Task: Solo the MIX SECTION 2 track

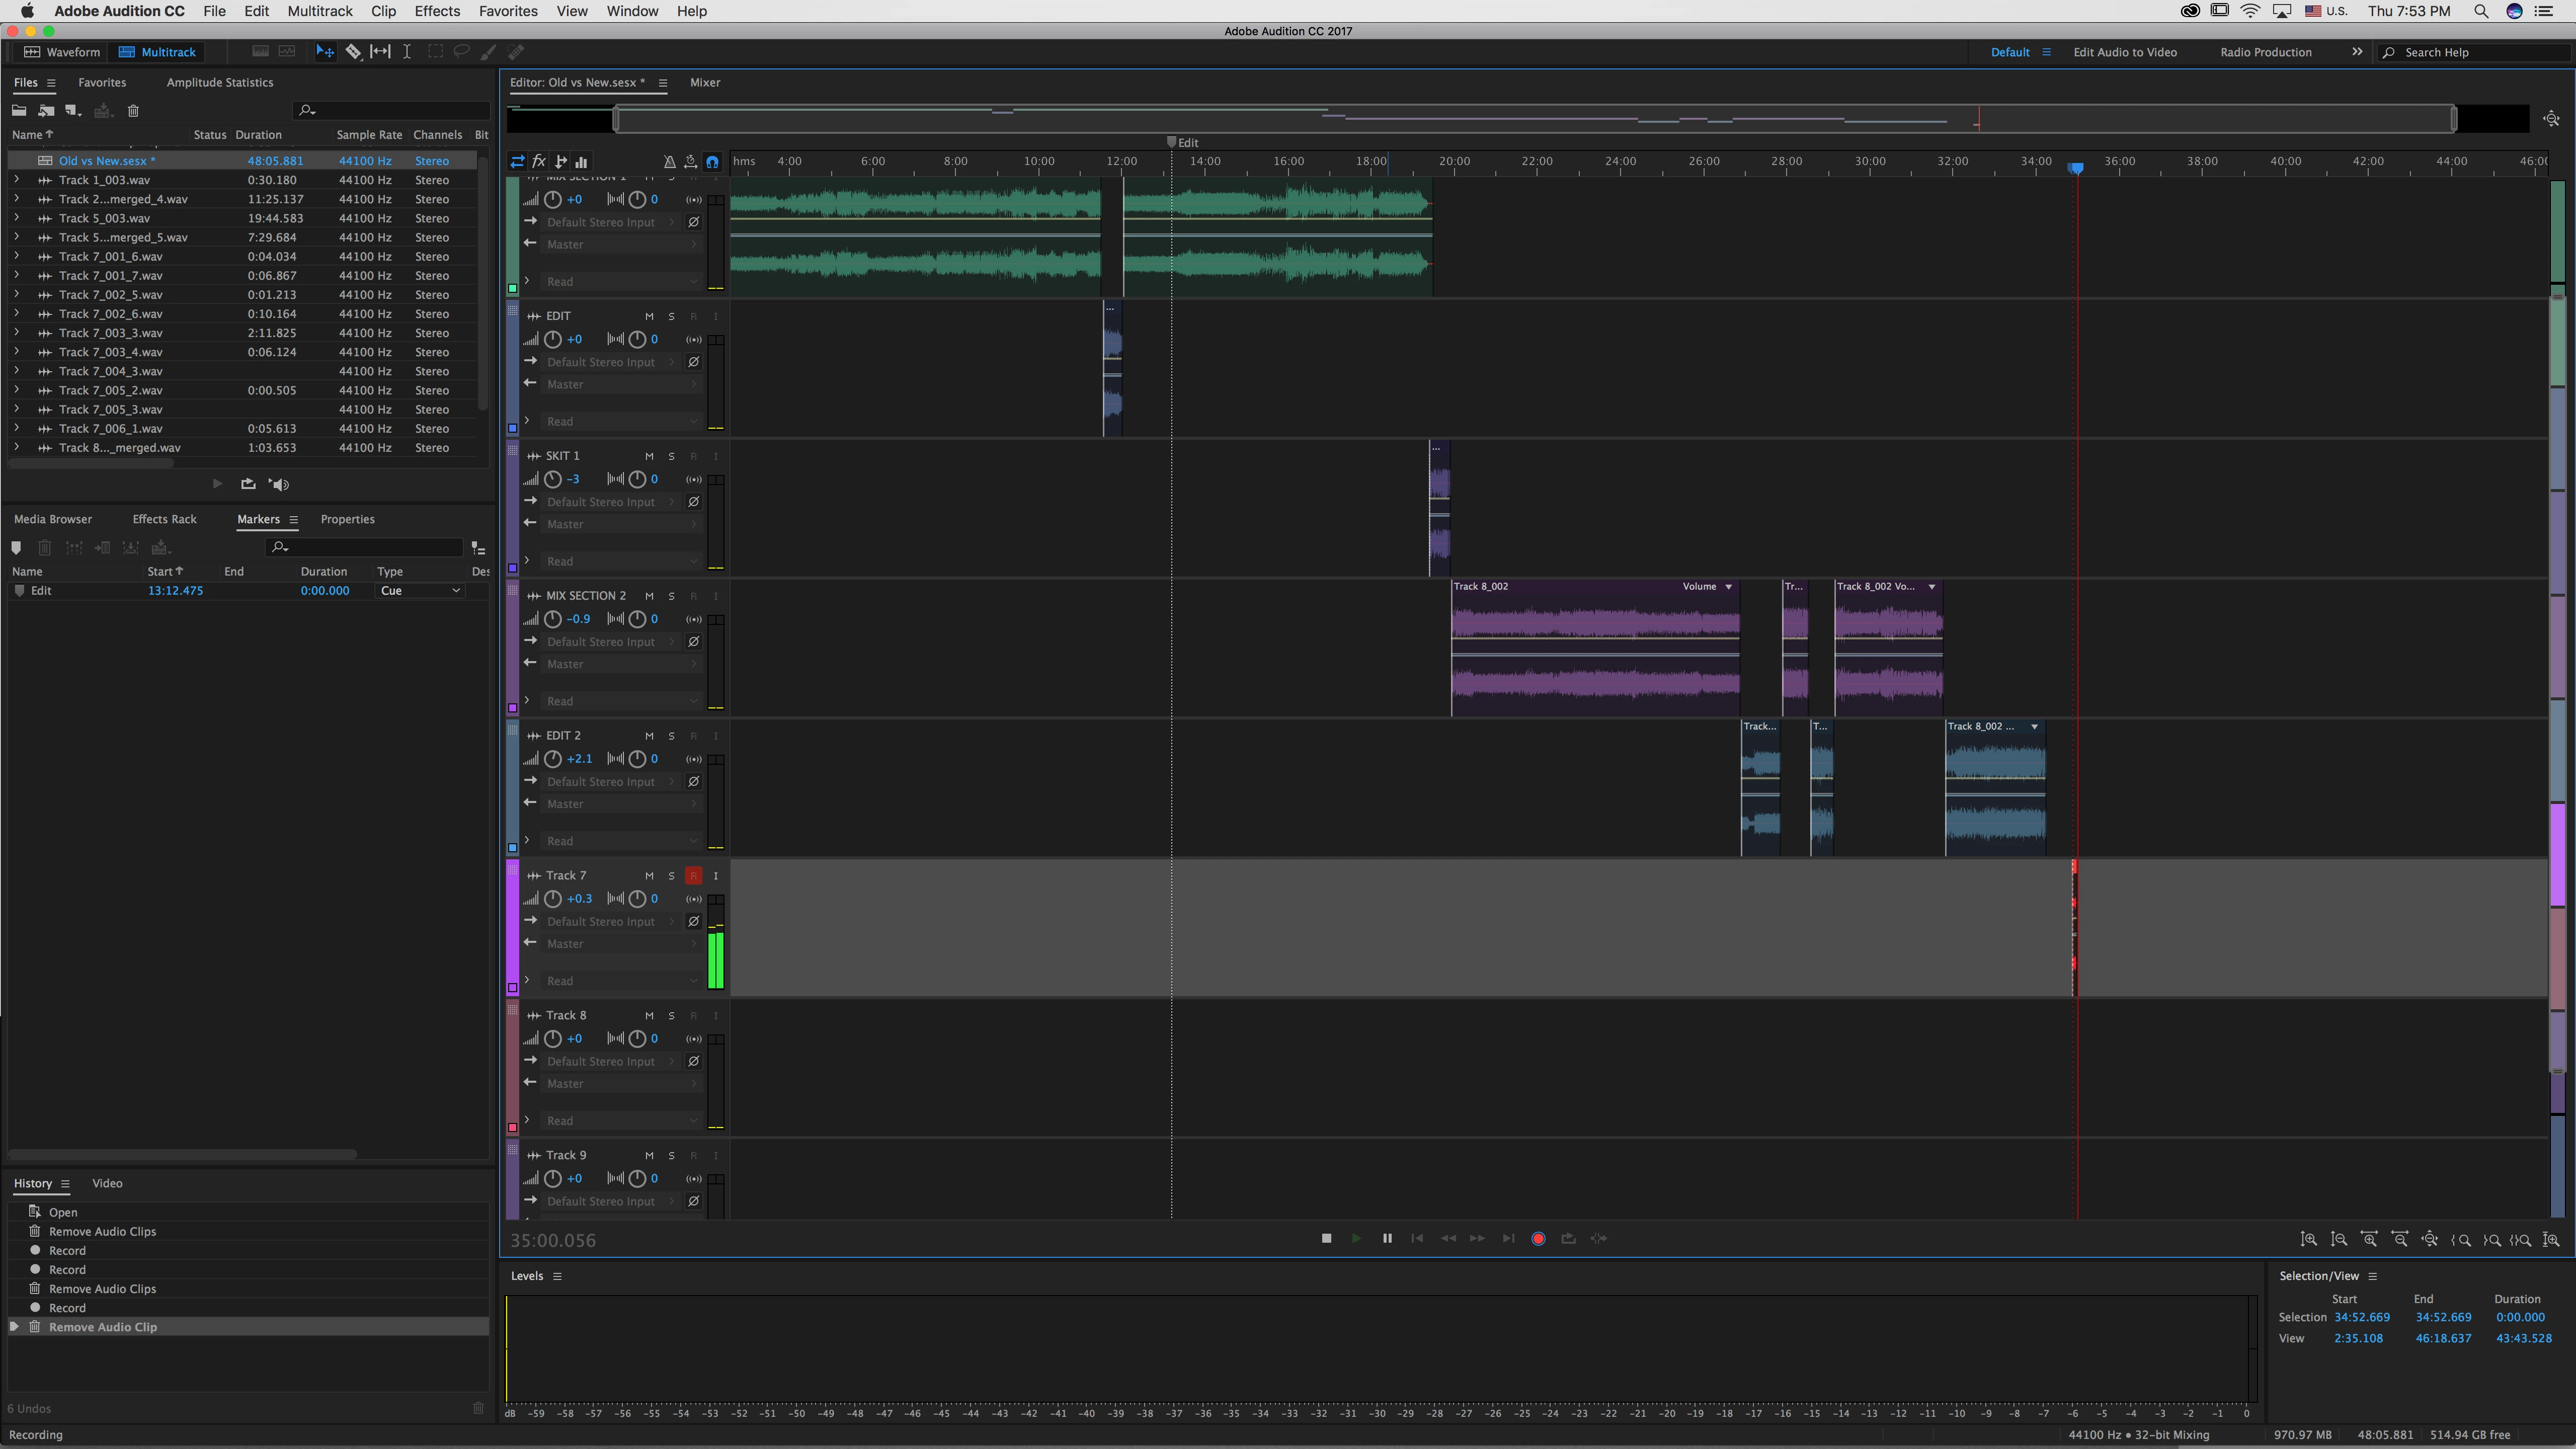Action: click(x=671, y=596)
